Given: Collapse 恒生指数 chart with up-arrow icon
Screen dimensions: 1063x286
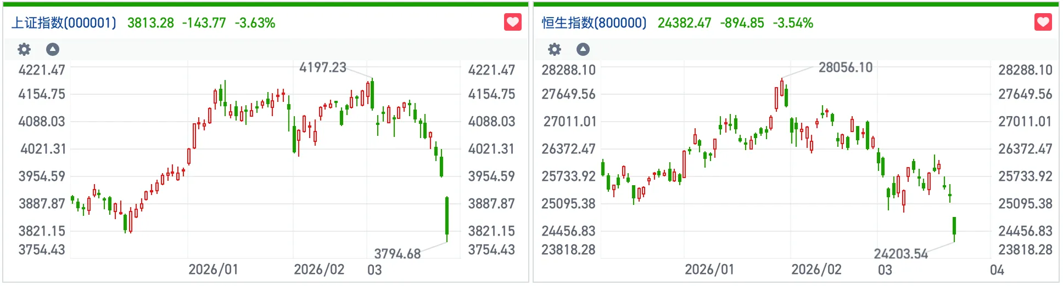Looking at the screenshot, I should tap(583, 50).
